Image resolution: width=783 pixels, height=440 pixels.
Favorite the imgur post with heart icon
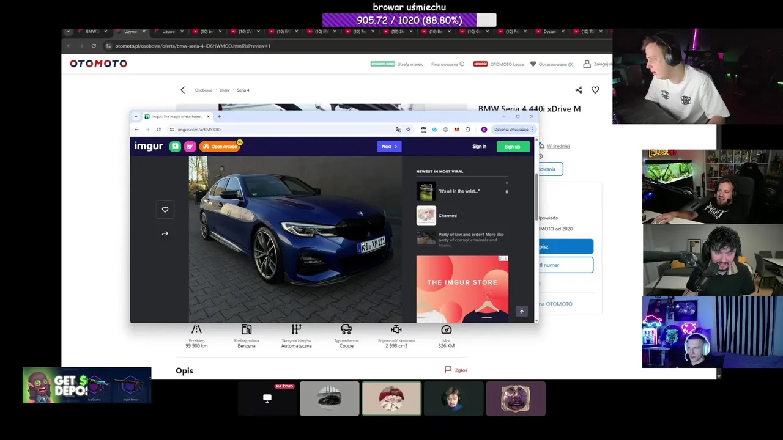[x=165, y=210]
